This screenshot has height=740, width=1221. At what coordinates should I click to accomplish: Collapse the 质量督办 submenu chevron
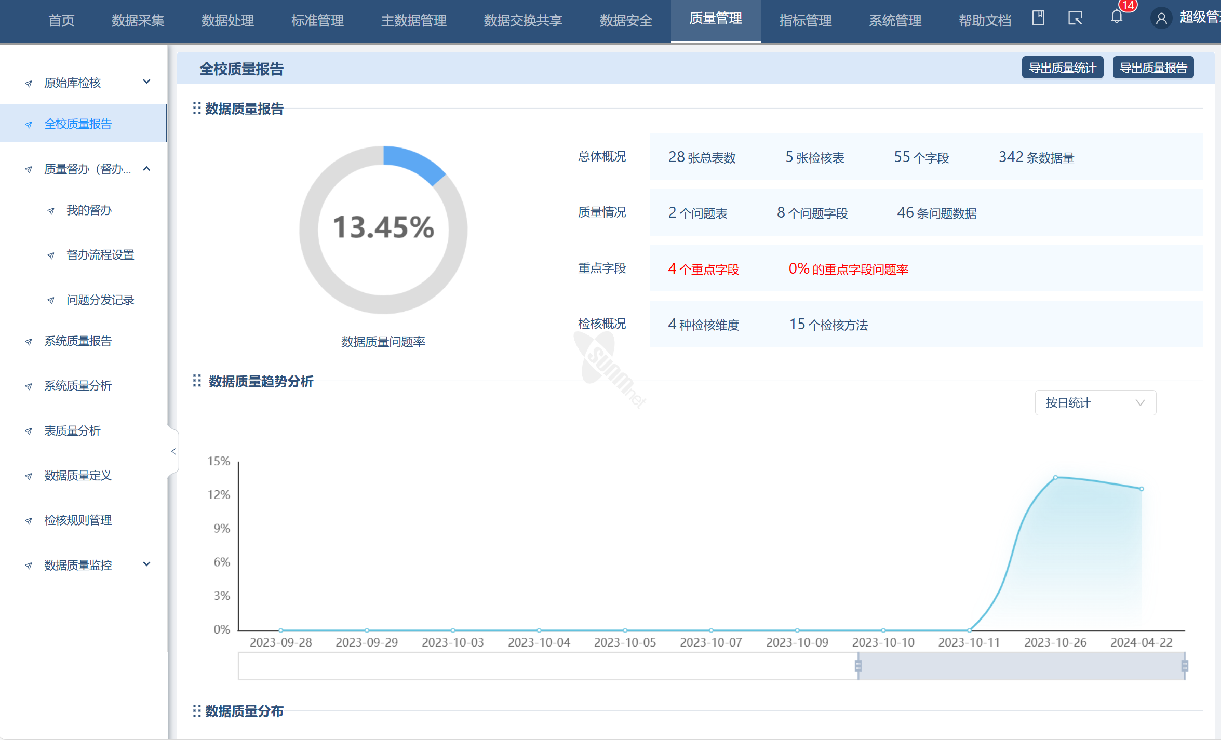147,169
